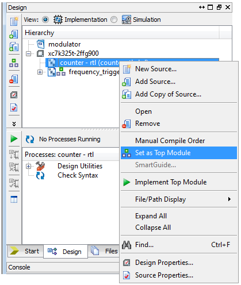Expand the frequency_trigger hierarchy node
Screen dimensions: 241x285
(x=40, y=72)
